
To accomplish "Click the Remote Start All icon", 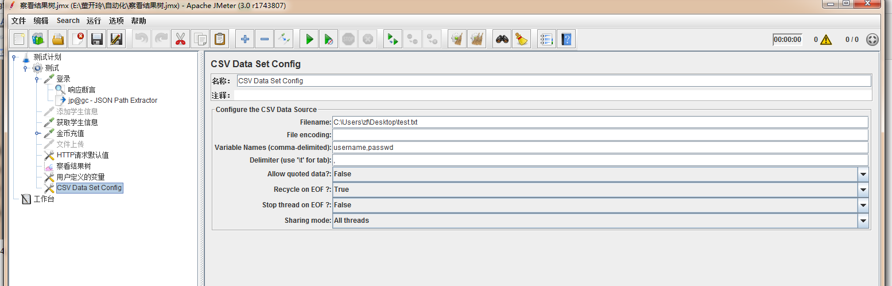I will (393, 39).
